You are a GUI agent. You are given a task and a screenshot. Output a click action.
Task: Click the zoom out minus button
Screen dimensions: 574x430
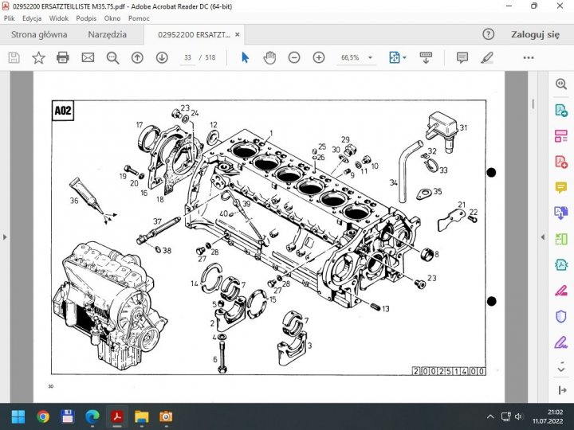click(x=294, y=57)
